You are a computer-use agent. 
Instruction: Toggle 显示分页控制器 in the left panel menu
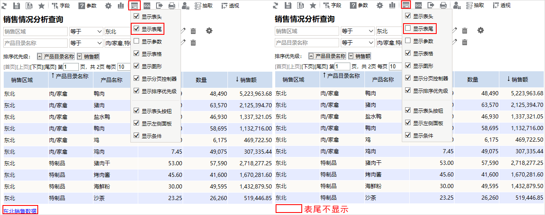coord(136,78)
